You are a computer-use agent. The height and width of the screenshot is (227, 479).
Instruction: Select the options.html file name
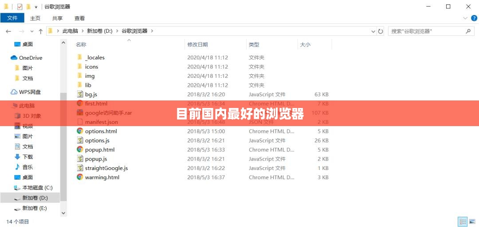coord(101,131)
